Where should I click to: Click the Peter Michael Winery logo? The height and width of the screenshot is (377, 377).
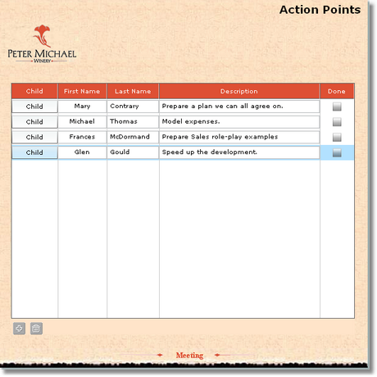click(42, 44)
